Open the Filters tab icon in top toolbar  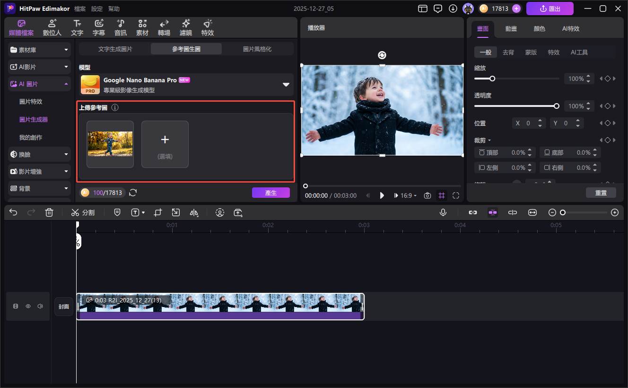(186, 28)
